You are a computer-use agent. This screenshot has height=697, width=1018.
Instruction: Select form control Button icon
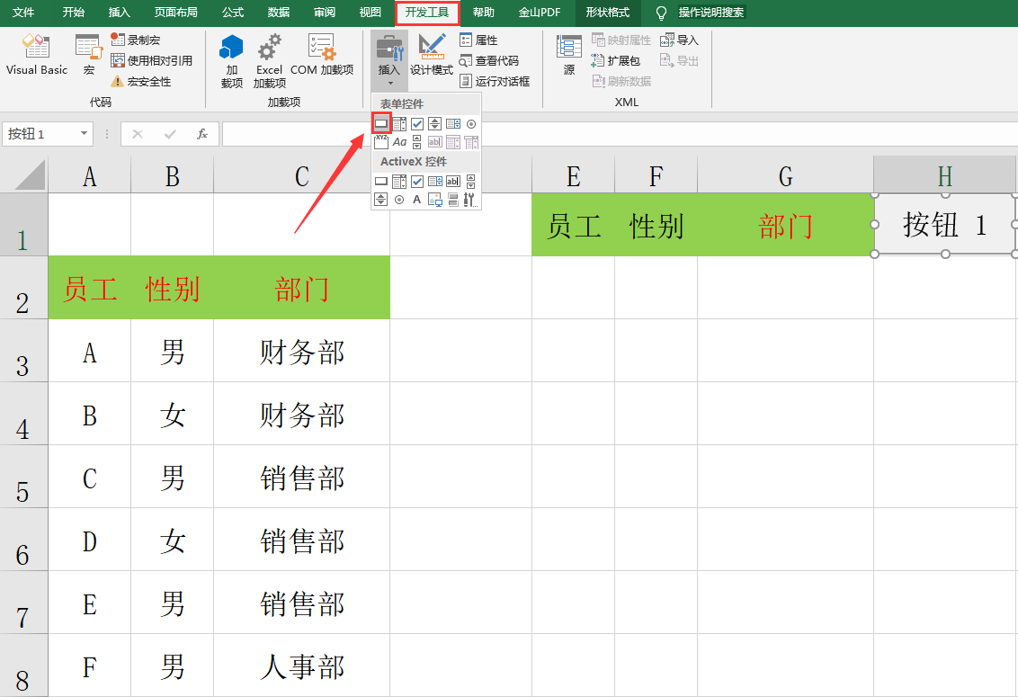pos(381,123)
